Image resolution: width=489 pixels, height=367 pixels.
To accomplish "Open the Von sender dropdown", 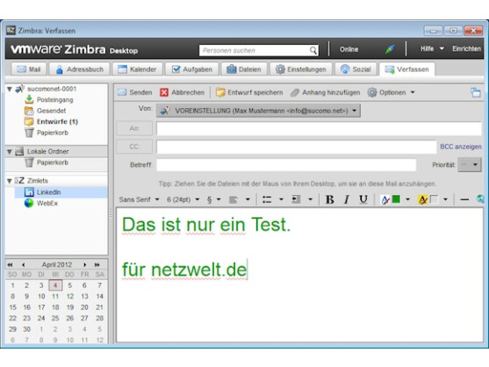I will pos(258,111).
